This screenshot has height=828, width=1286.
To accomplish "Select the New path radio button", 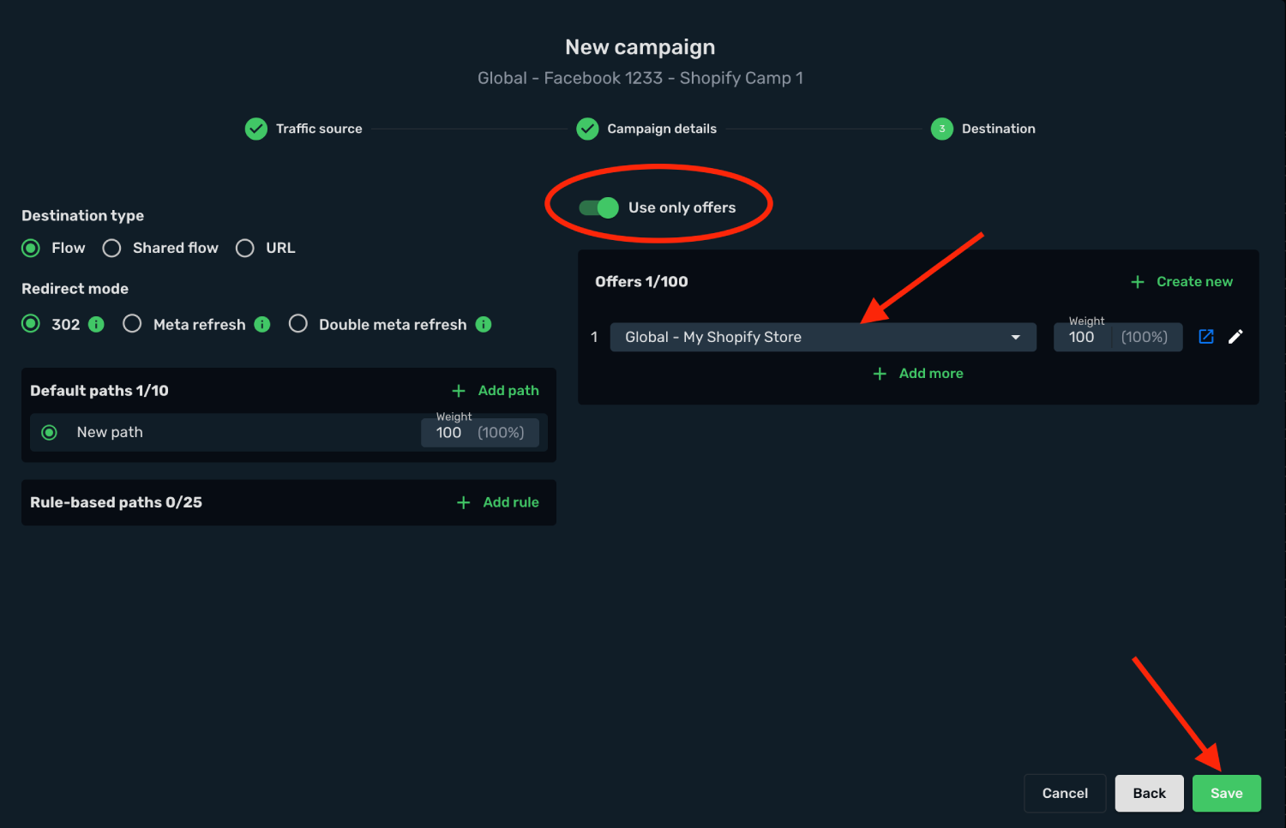I will 50,432.
